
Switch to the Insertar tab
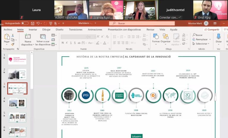33,30
